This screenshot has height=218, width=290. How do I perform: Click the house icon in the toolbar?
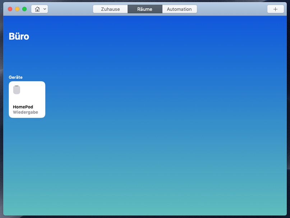pos(37,9)
